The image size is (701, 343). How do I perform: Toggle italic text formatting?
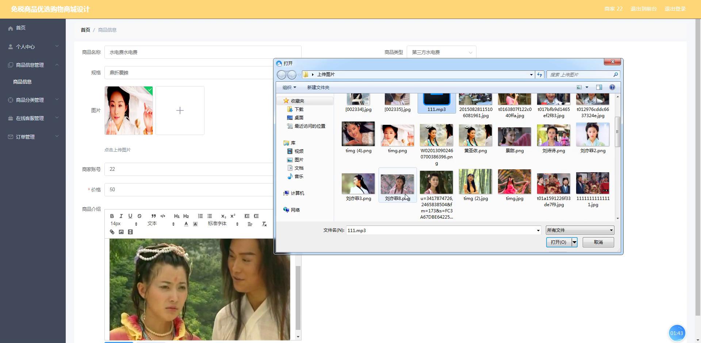tap(121, 216)
